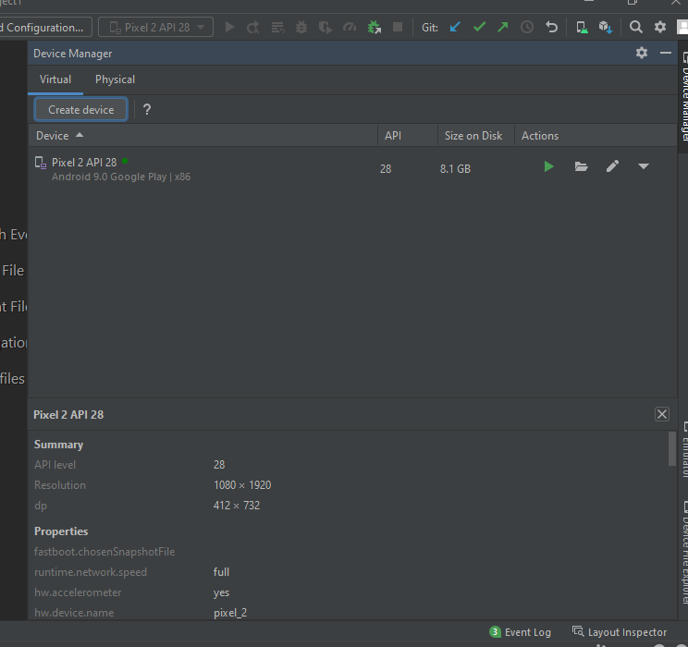The height and width of the screenshot is (647, 688).
Task: Open Device Manager help question mark
Action: [146, 109]
